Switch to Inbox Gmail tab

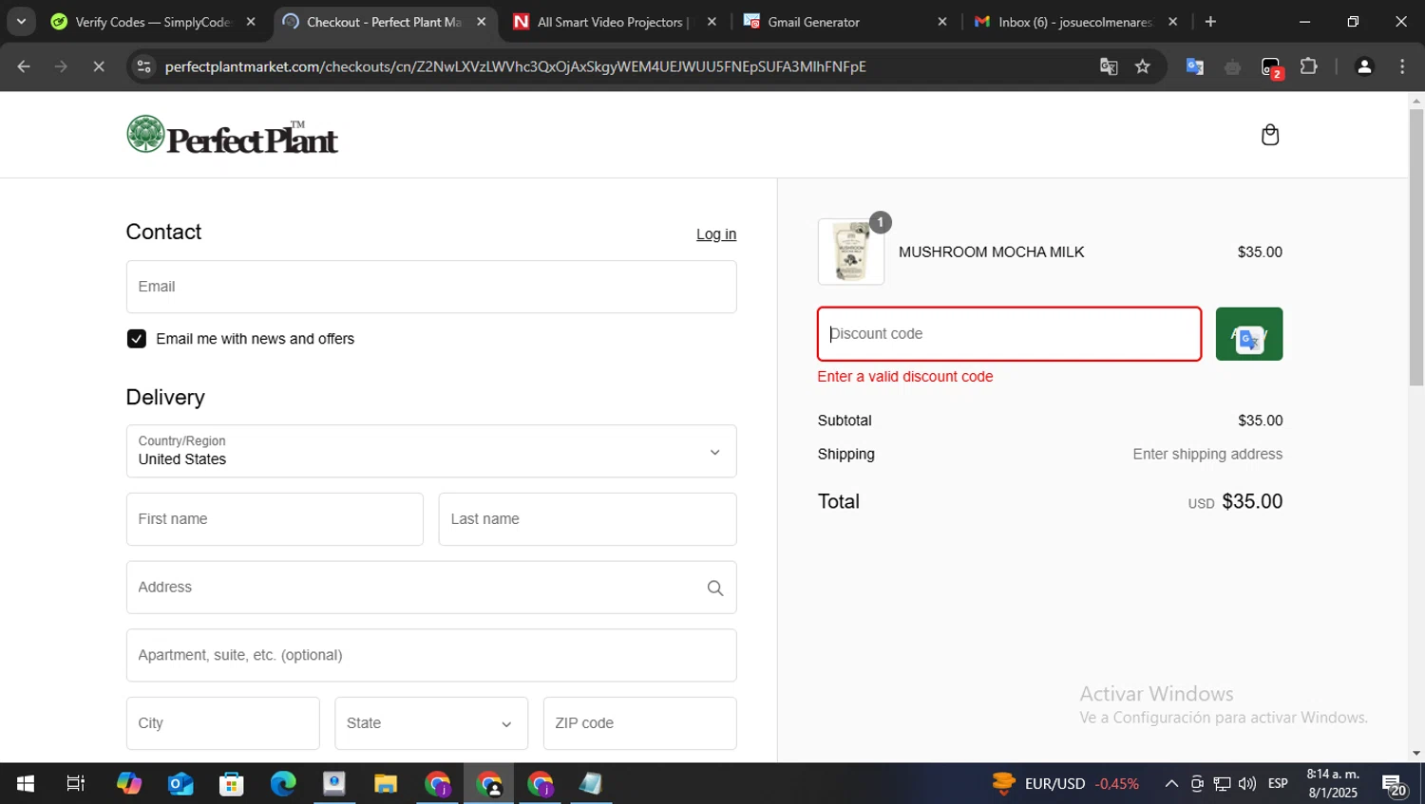point(1076,21)
